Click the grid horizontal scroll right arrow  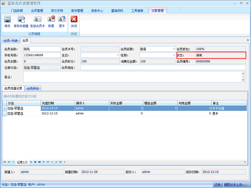(245, 162)
